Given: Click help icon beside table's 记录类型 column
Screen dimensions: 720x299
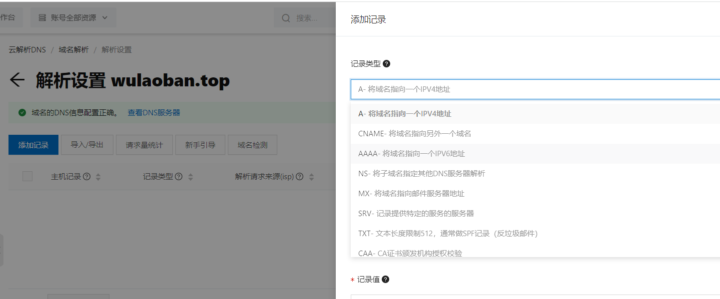Looking at the screenshot, I should [178, 177].
